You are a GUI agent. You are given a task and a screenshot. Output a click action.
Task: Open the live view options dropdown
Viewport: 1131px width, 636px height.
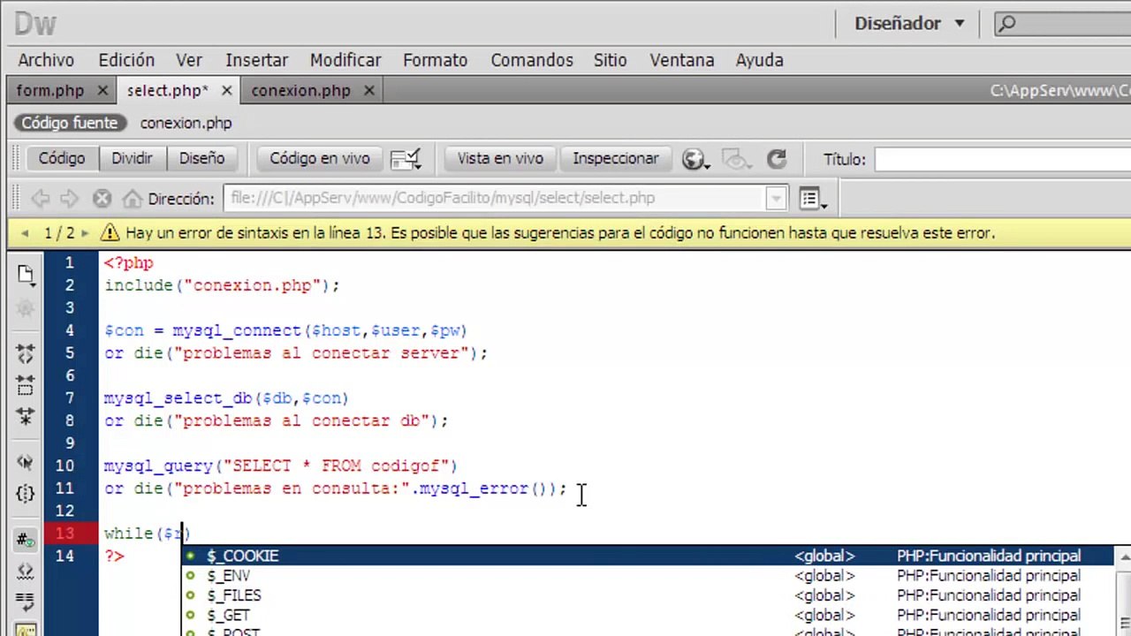pyautogui.click(x=813, y=199)
